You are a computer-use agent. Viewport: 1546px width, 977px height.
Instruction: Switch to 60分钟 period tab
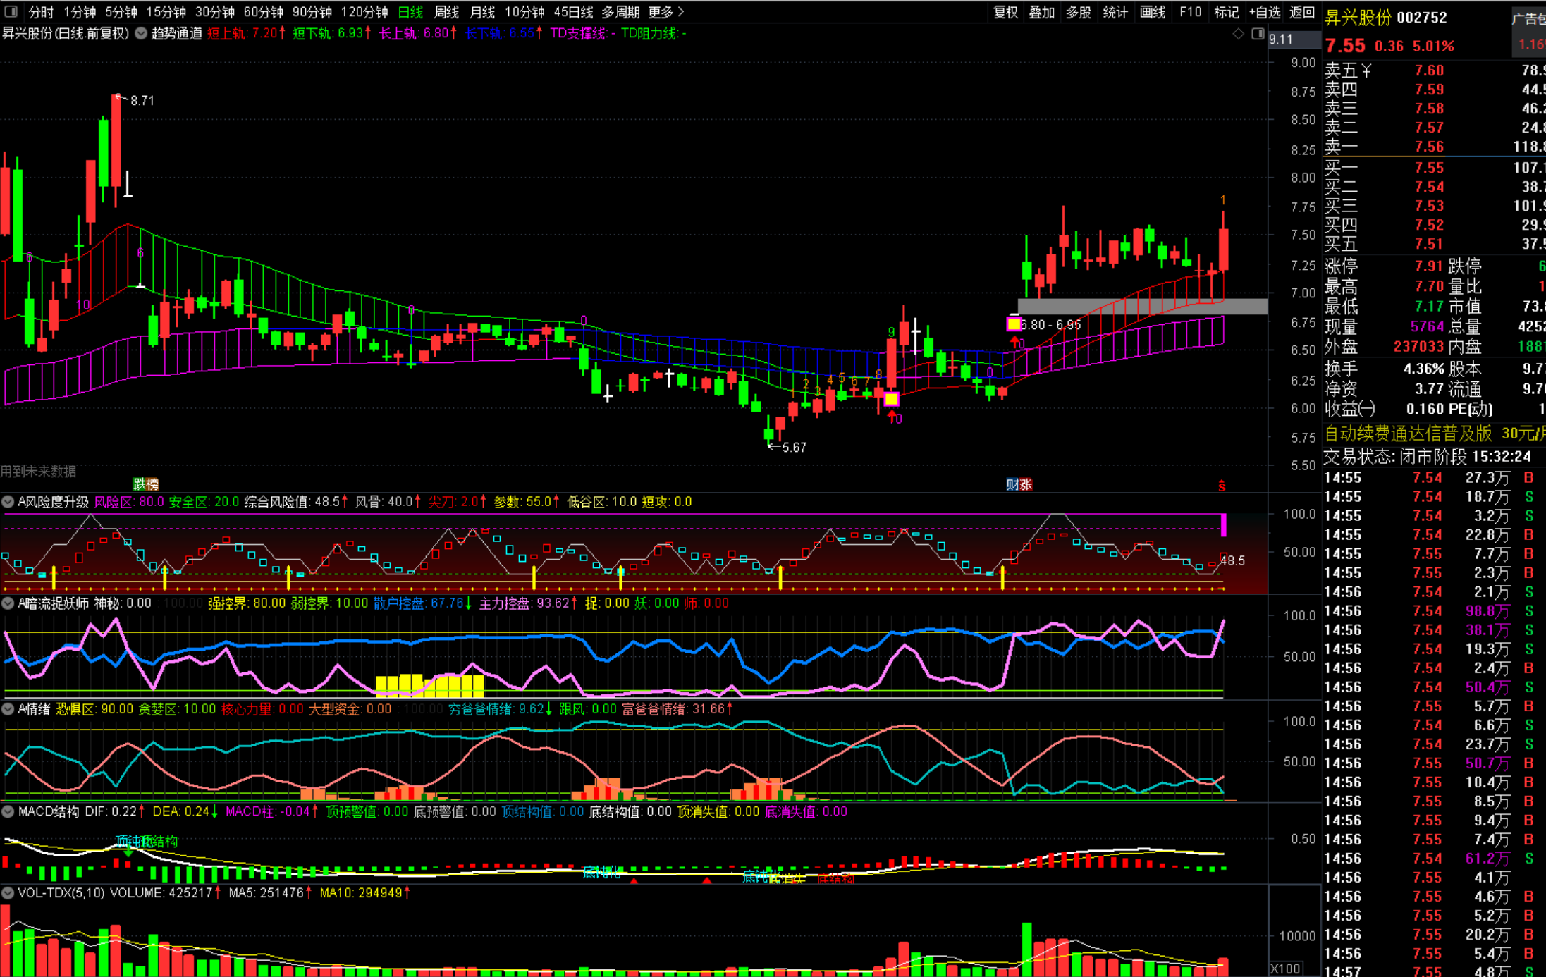(x=264, y=12)
